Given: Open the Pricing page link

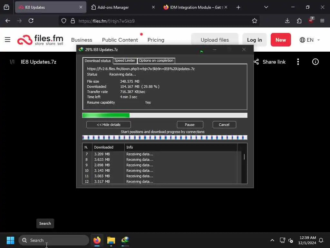Looking at the screenshot, I should point(156,40).
